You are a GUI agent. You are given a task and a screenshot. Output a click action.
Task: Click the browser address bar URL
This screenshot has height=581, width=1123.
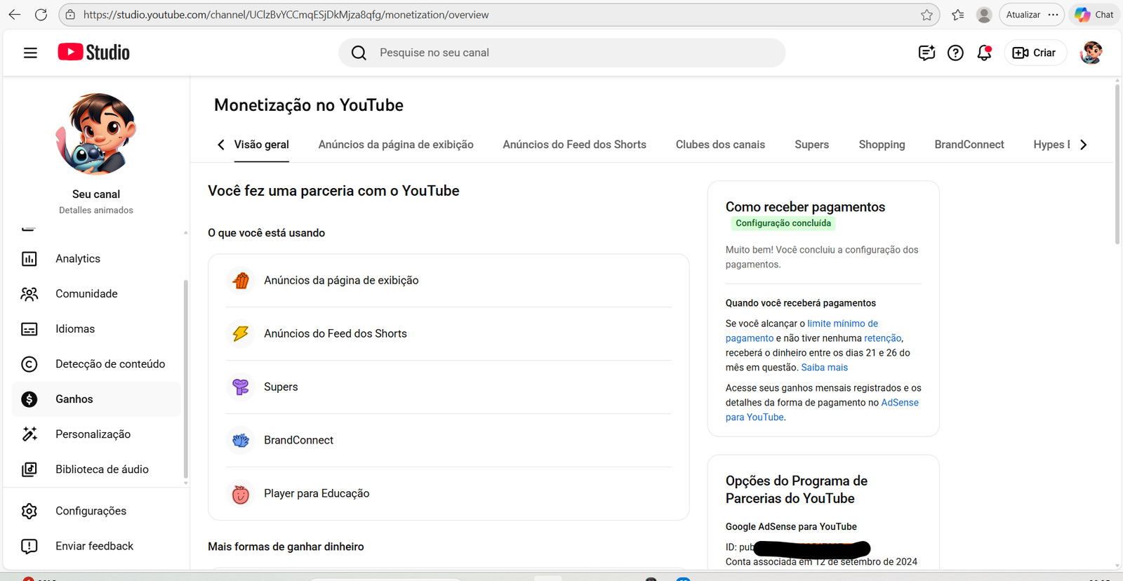coord(286,15)
